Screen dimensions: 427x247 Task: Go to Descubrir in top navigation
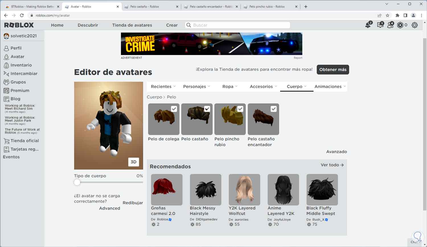[x=88, y=25]
